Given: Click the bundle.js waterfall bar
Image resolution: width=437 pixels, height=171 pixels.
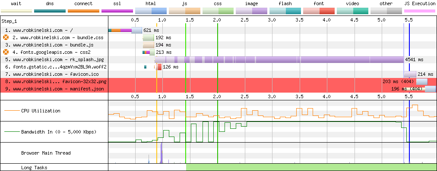Looking at the screenshot, I should [x=149, y=45].
